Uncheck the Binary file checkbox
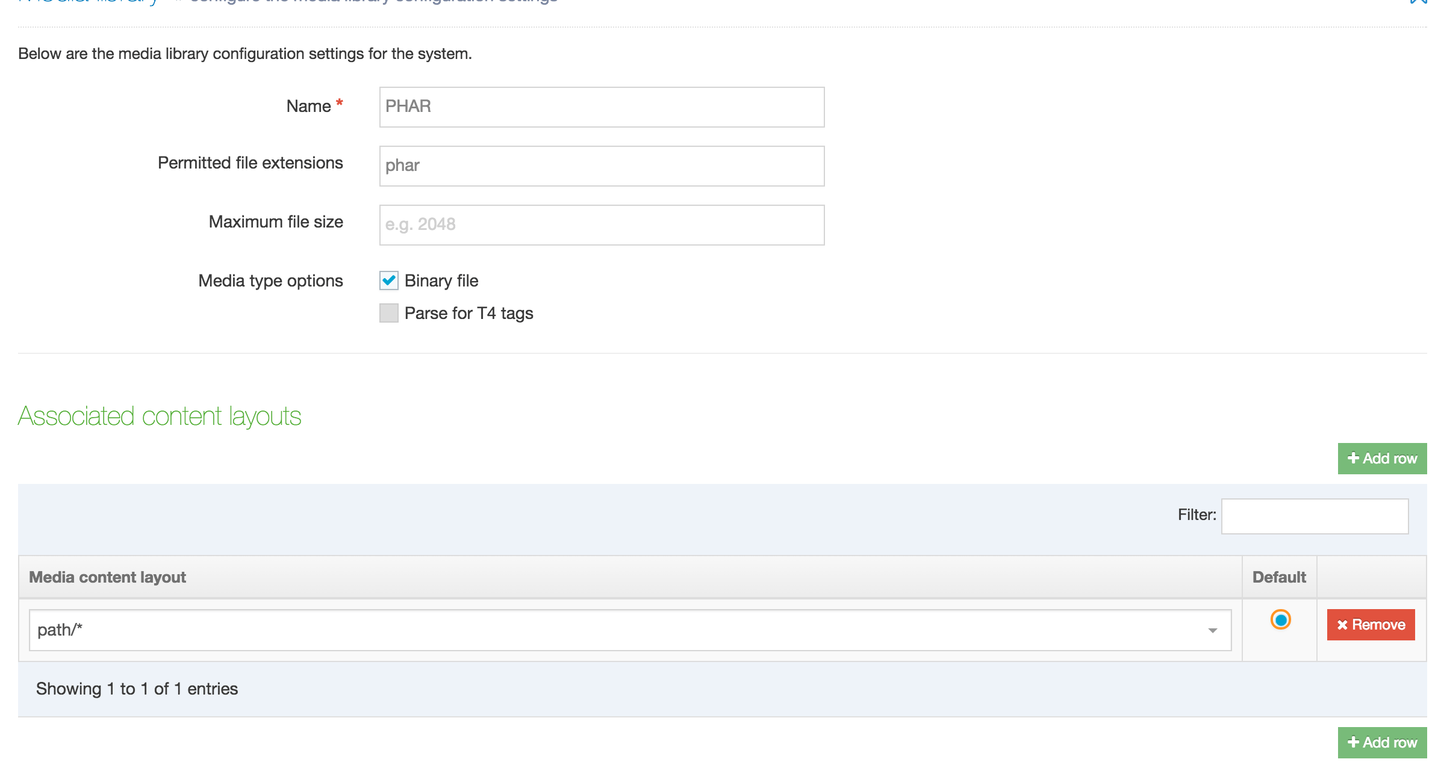1438x768 pixels. 389,280
